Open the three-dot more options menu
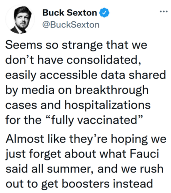 [164, 11]
